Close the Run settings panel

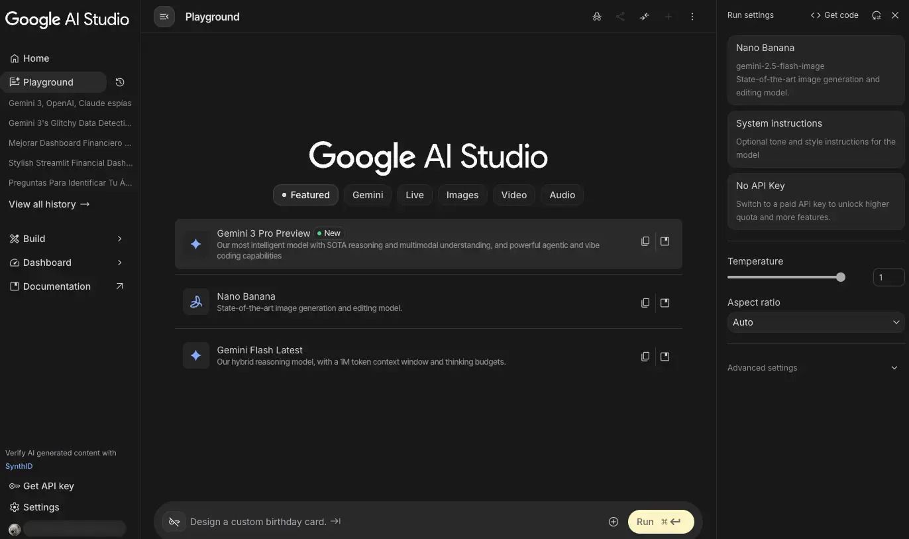pyautogui.click(x=895, y=15)
